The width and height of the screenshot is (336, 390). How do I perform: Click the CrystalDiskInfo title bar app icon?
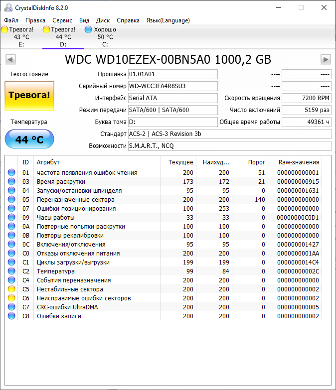click(8, 7)
